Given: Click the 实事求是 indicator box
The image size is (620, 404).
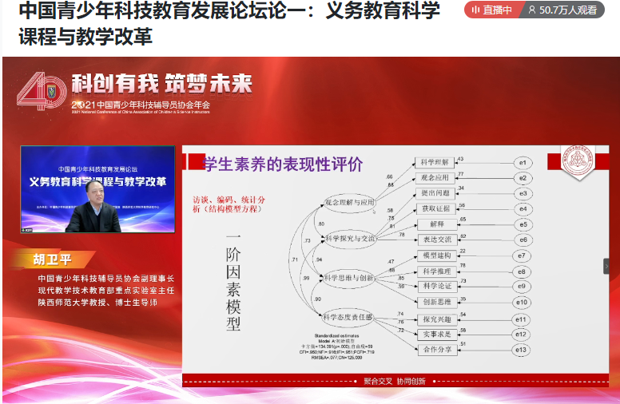Looking at the screenshot, I should click(x=437, y=335).
